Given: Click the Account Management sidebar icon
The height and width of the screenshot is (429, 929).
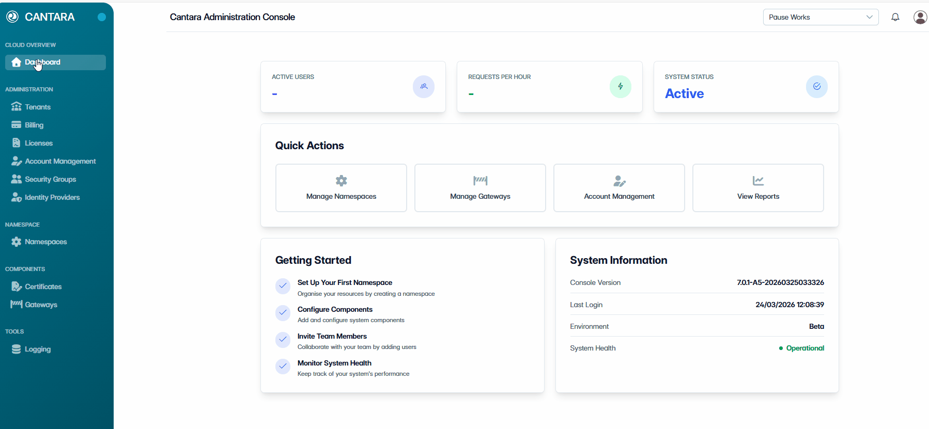Looking at the screenshot, I should tap(17, 161).
